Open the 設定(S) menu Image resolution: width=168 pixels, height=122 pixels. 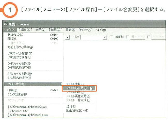pyautogui.click(x=70, y=30)
